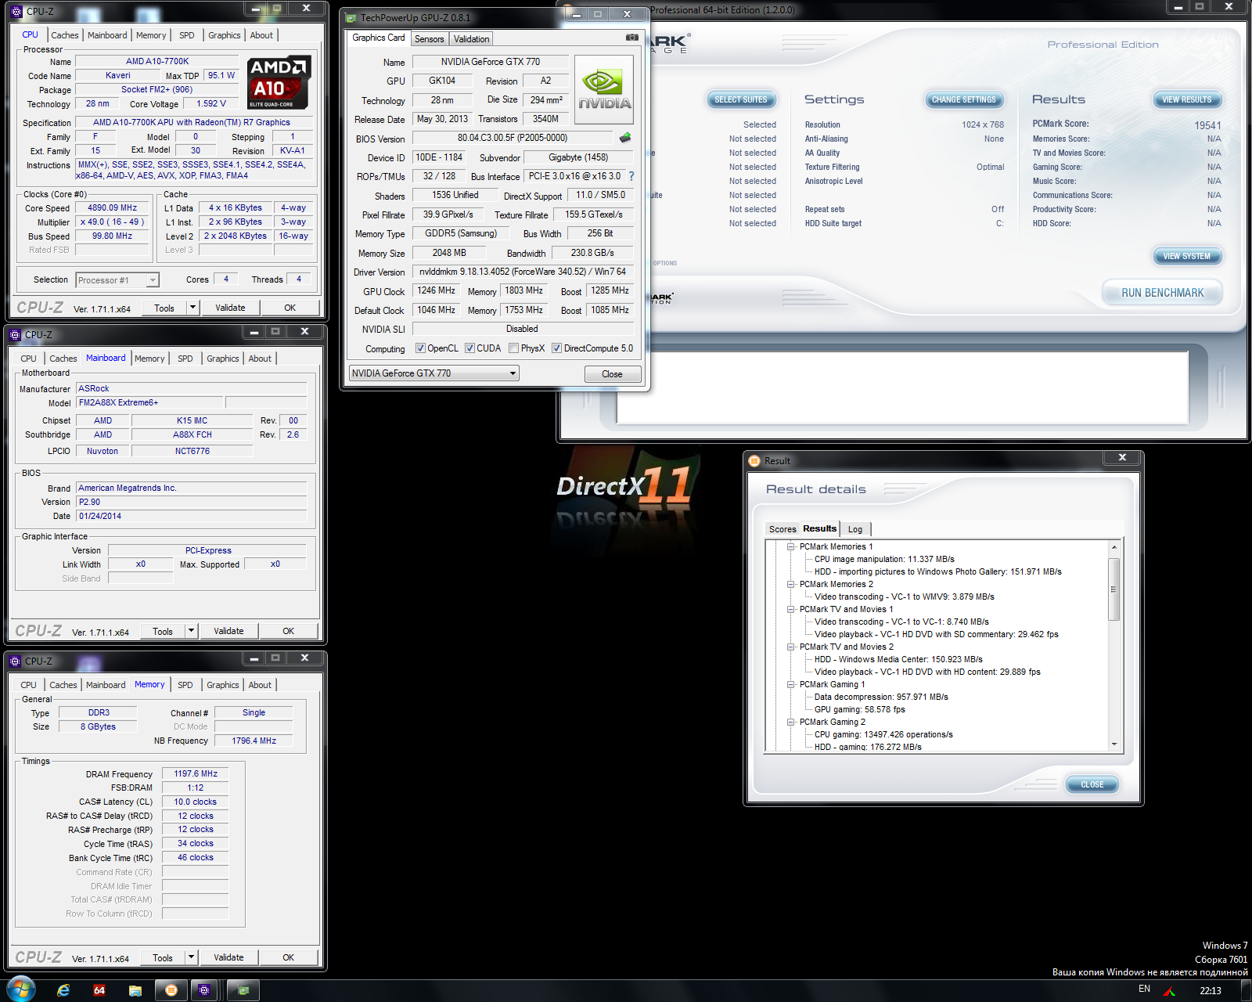Click GPU-Z title bar icon

coord(351,18)
